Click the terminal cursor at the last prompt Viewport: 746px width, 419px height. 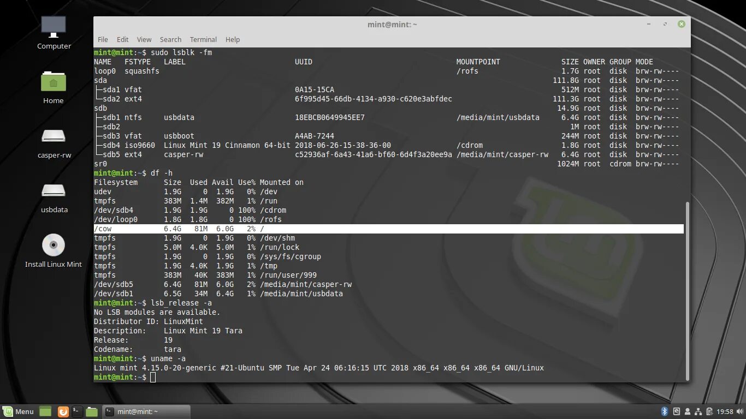tap(153, 378)
